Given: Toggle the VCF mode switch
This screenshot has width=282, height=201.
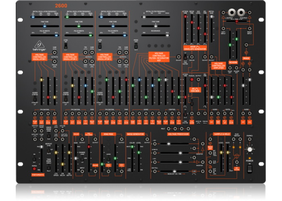Looking at the screenshot, I should 136,46.
